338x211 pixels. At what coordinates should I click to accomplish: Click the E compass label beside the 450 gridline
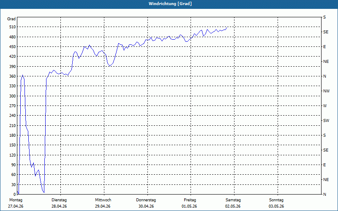pyautogui.click(x=324, y=47)
